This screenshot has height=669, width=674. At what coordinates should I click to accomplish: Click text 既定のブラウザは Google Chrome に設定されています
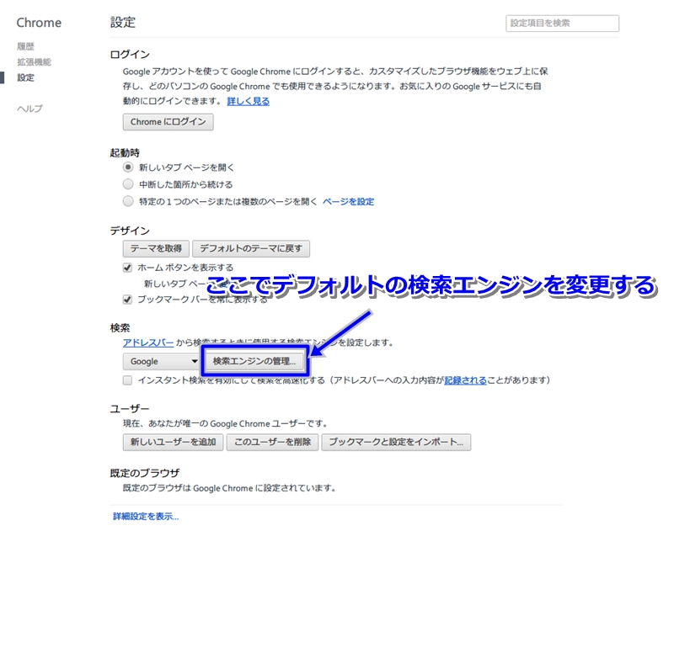point(229,488)
